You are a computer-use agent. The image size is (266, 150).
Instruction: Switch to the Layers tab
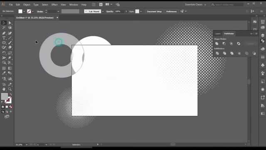pos(218,34)
